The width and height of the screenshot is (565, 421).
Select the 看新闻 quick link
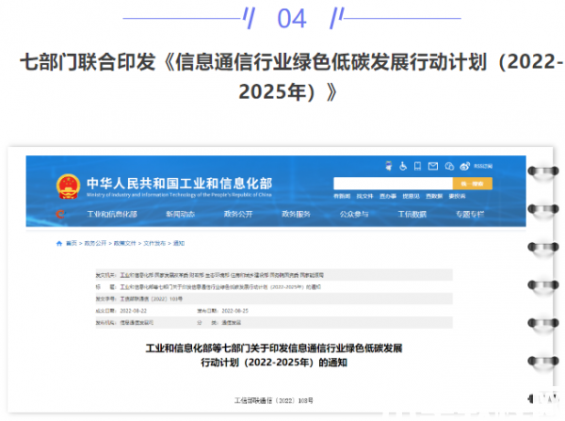coord(342,196)
